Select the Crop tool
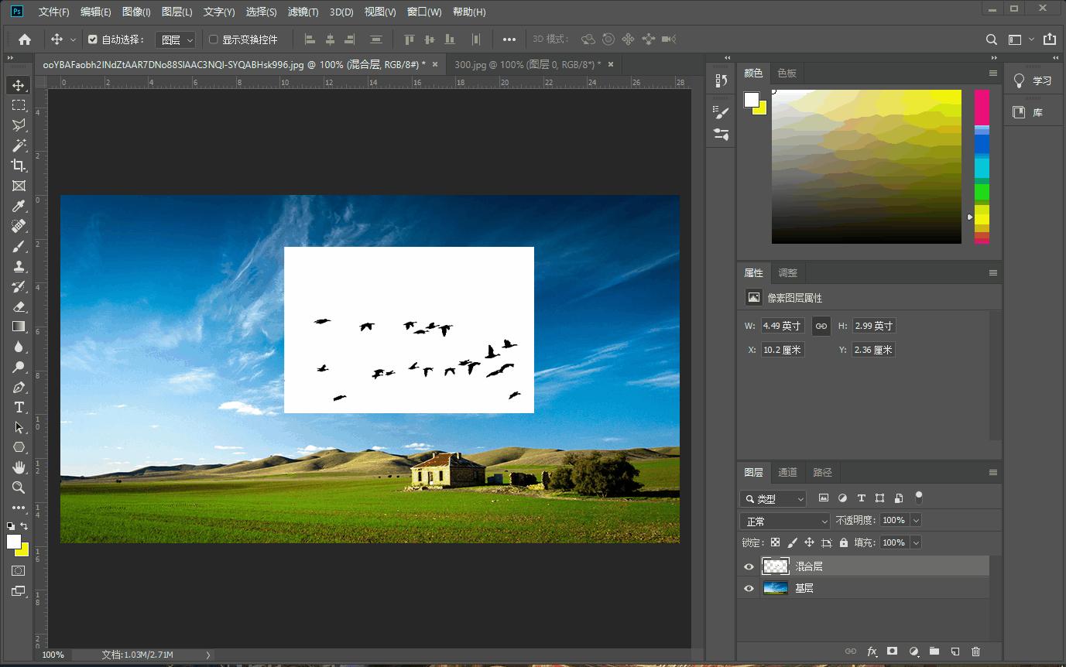The image size is (1066, 667). coord(19,165)
